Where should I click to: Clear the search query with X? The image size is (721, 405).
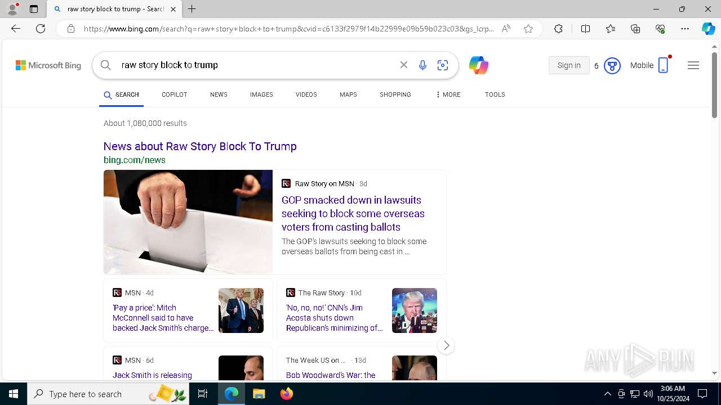pyautogui.click(x=404, y=65)
